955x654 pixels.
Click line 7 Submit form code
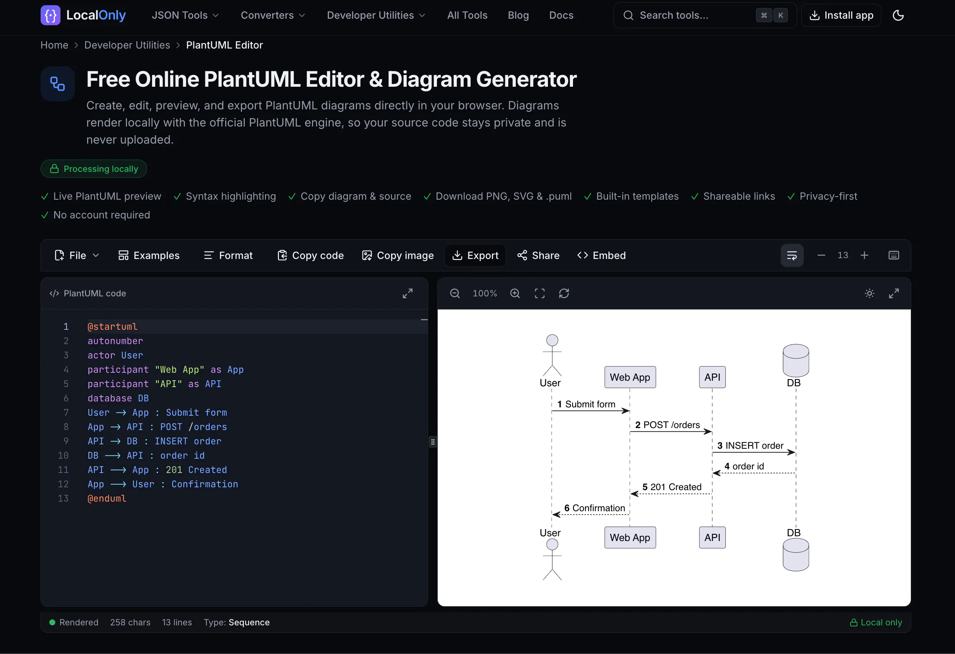pyautogui.click(x=158, y=413)
